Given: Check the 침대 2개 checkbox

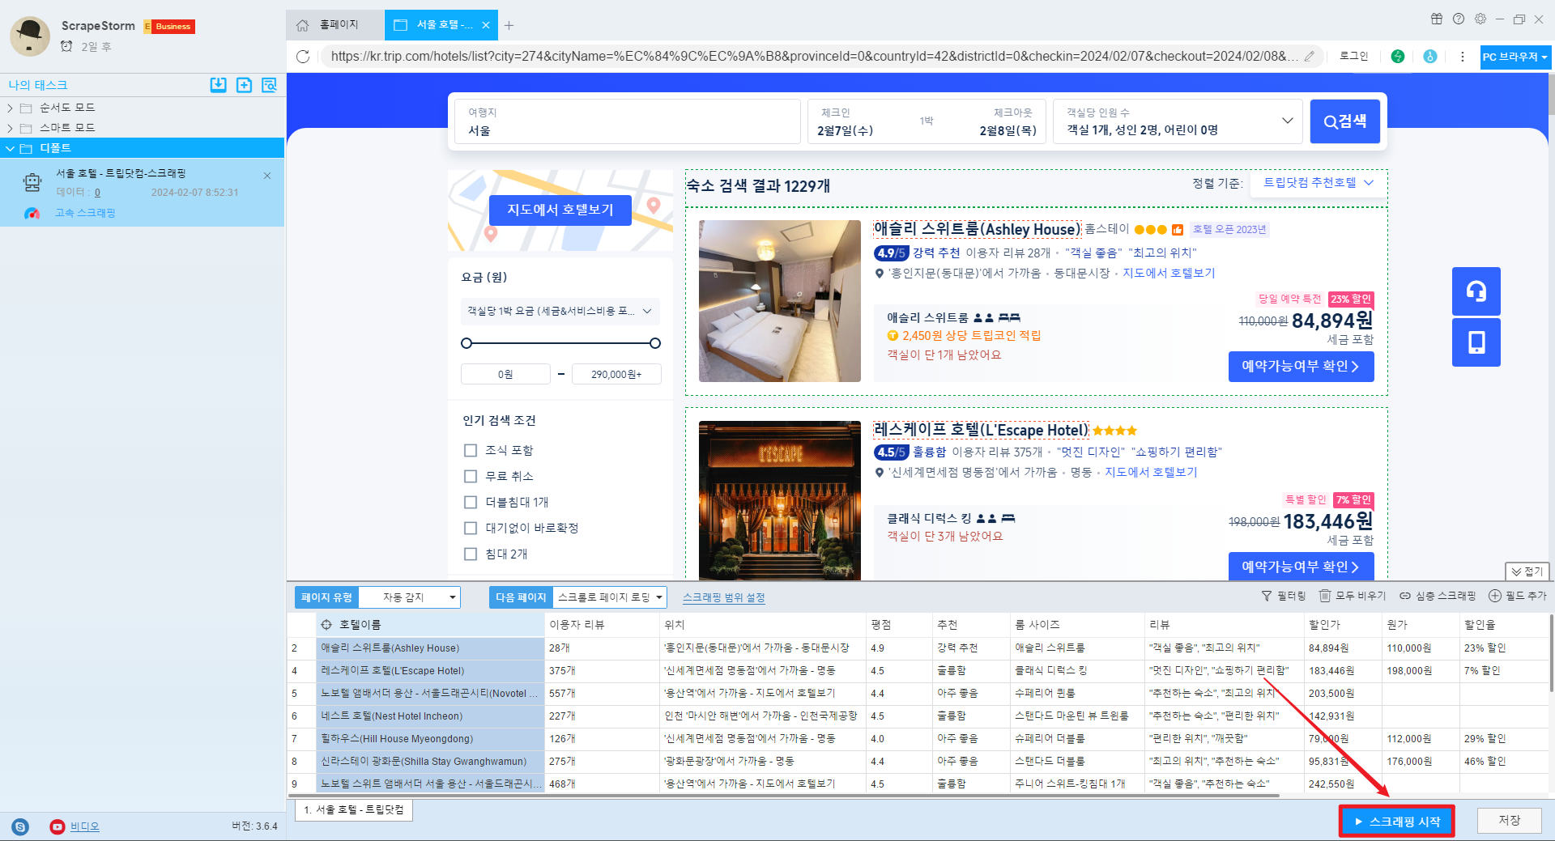Looking at the screenshot, I should click(x=471, y=554).
